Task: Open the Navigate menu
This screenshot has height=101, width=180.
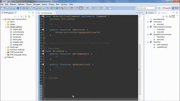Action: (x=37, y=4)
